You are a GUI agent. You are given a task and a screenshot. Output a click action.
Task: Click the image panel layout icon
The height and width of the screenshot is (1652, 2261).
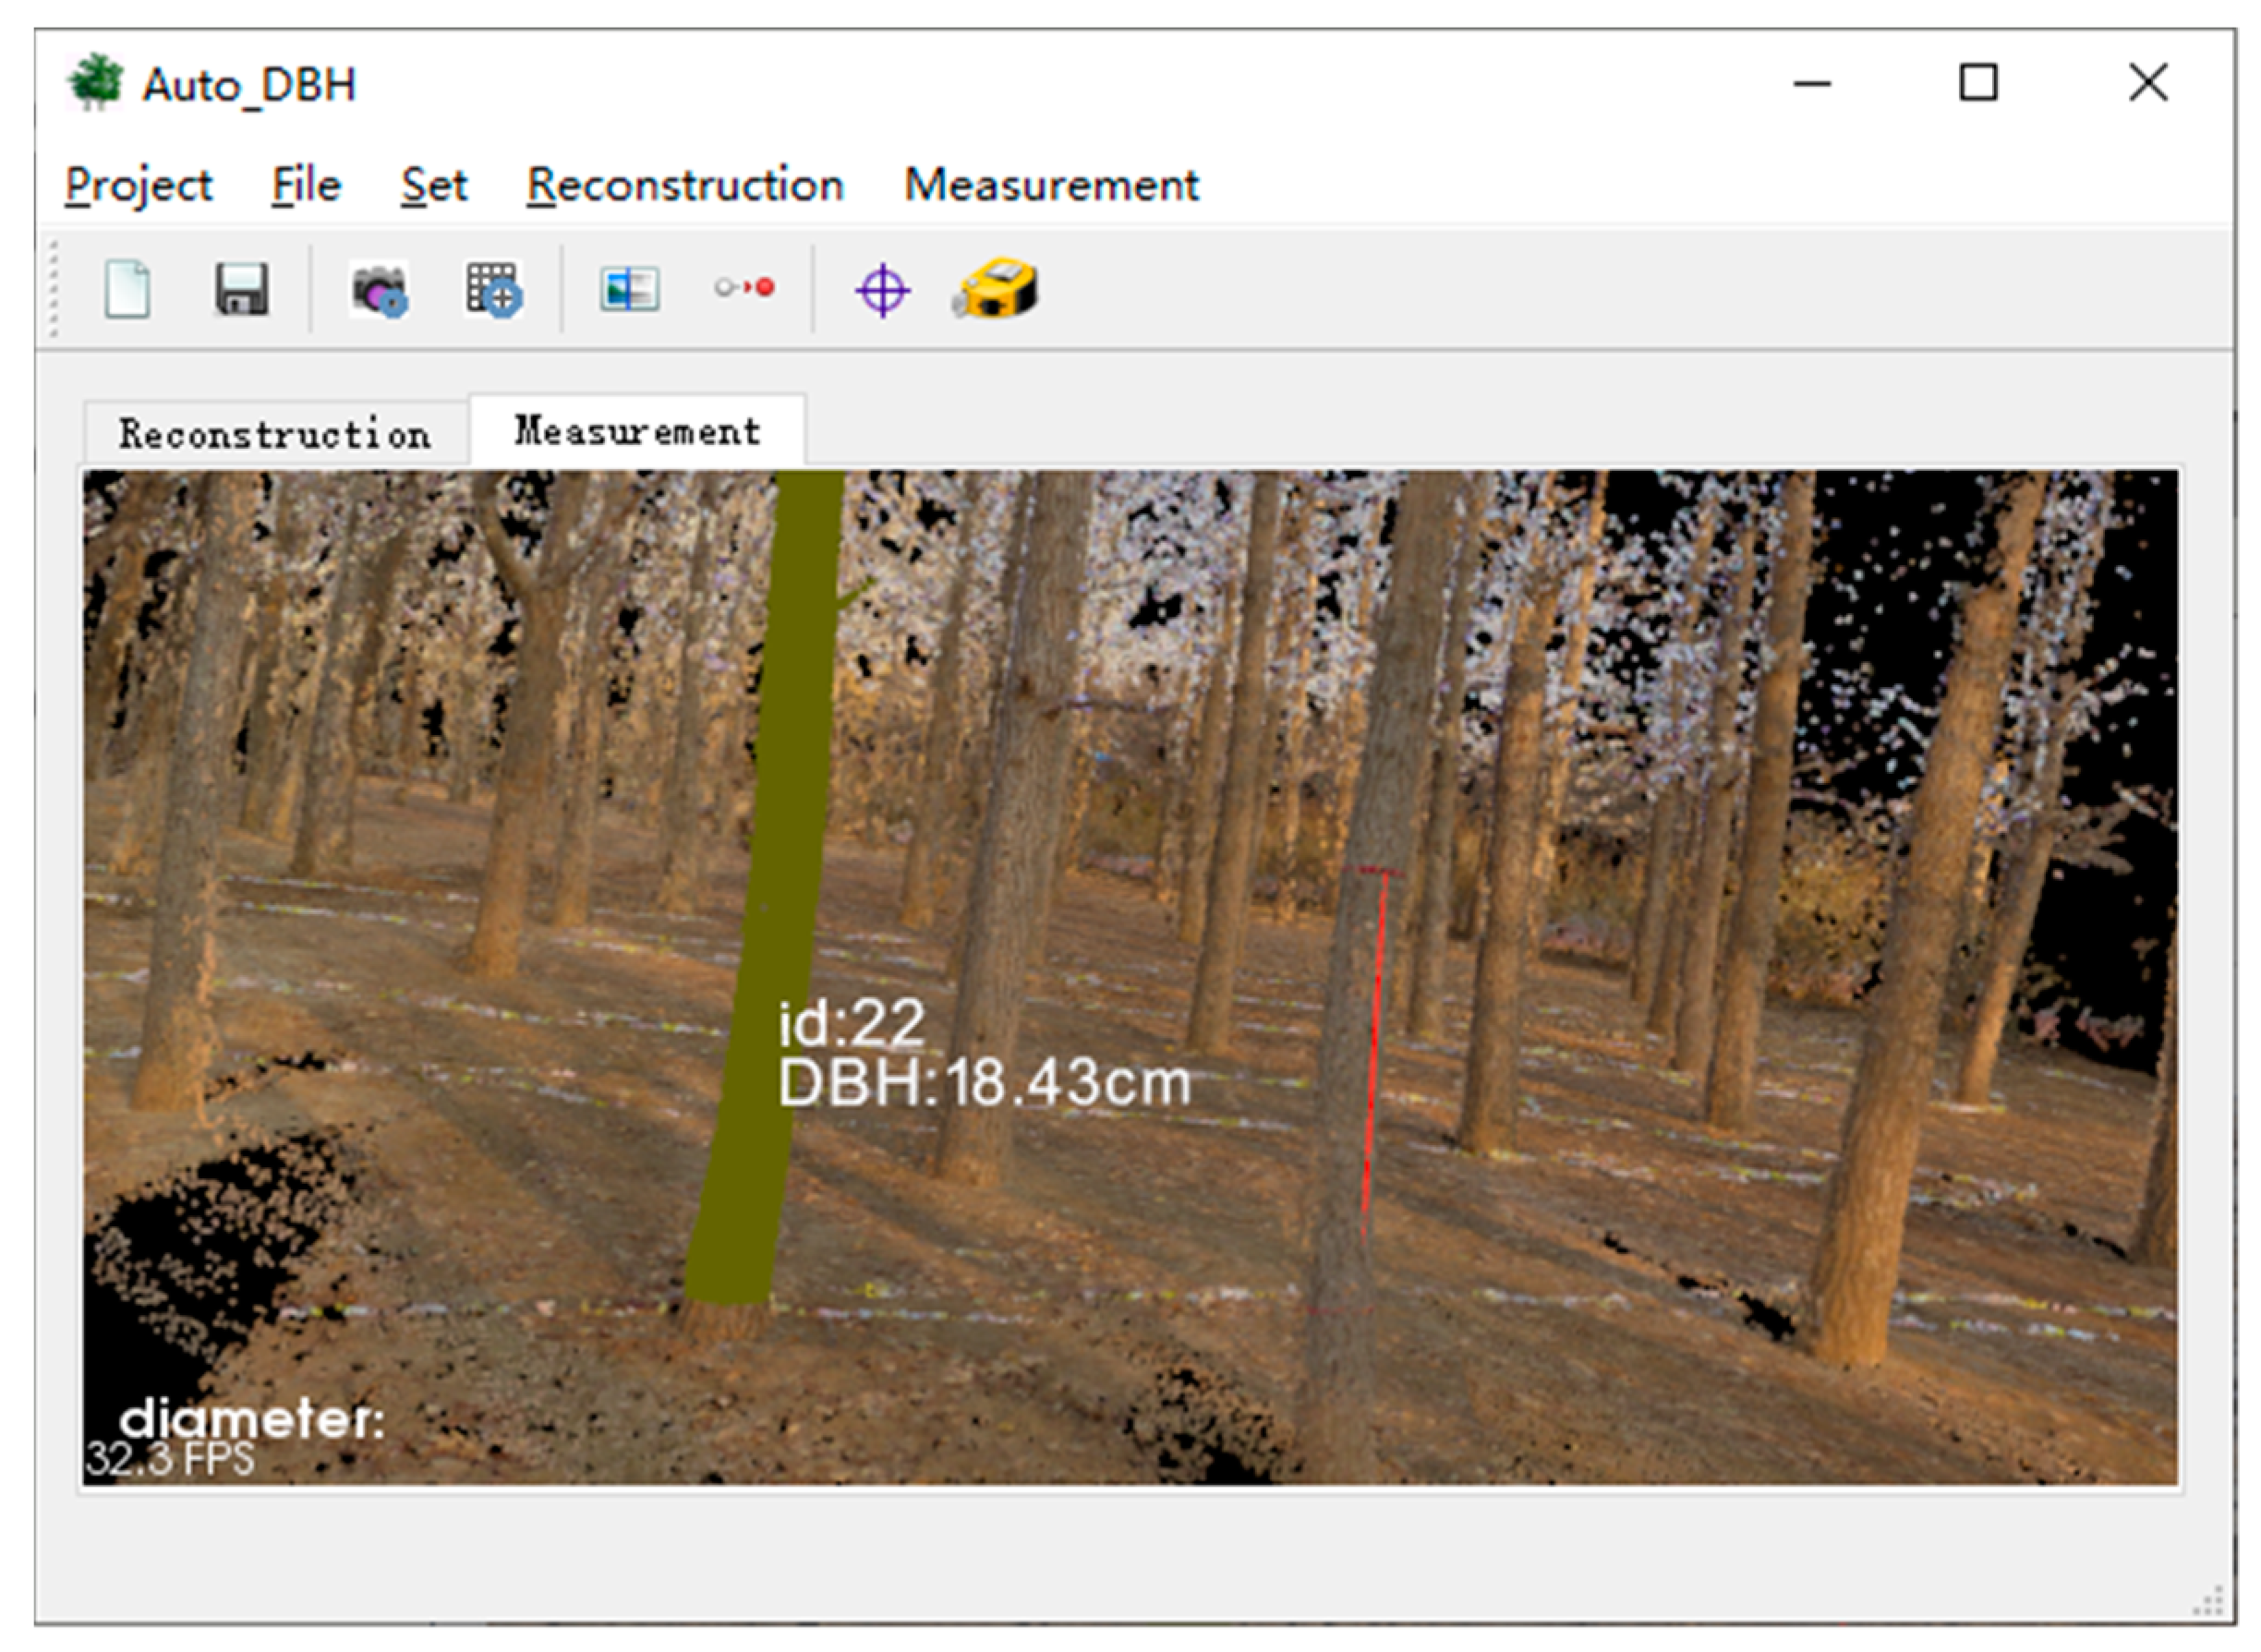pos(629,290)
